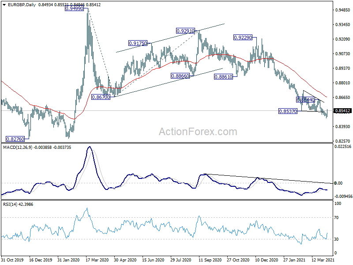Image resolution: width=353 pixels, height=265 pixels.
Task: Select the 0.92290 price label
Action: point(243,38)
